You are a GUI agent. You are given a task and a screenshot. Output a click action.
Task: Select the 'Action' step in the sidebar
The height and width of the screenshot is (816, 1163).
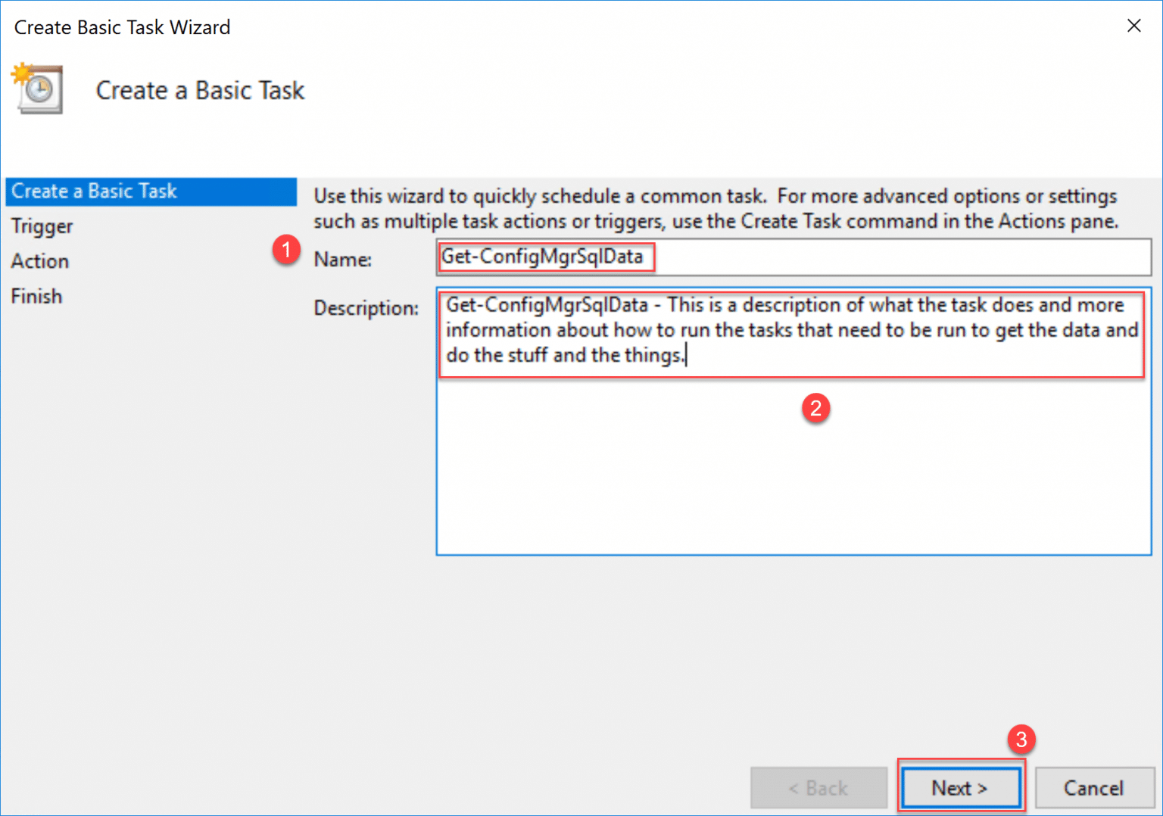point(39,260)
